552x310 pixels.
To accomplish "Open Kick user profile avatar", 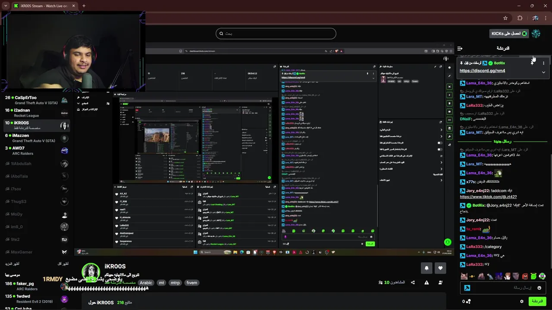I will coord(536,34).
